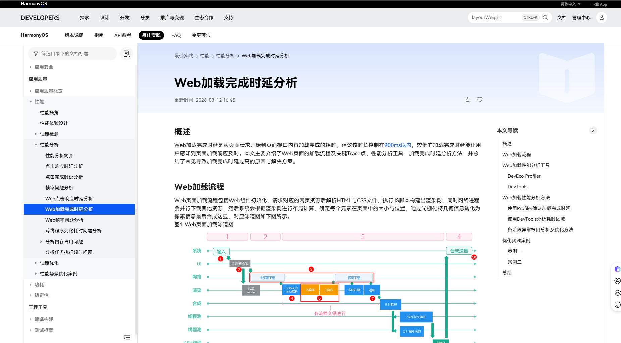The height and width of the screenshot is (343, 621).
Task: Click breadcrumb link 最佳实践
Action: point(184,56)
